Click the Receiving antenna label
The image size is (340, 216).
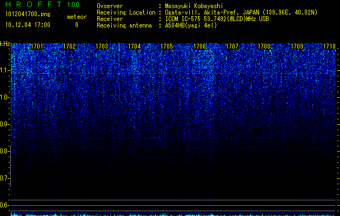click(124, 25)
